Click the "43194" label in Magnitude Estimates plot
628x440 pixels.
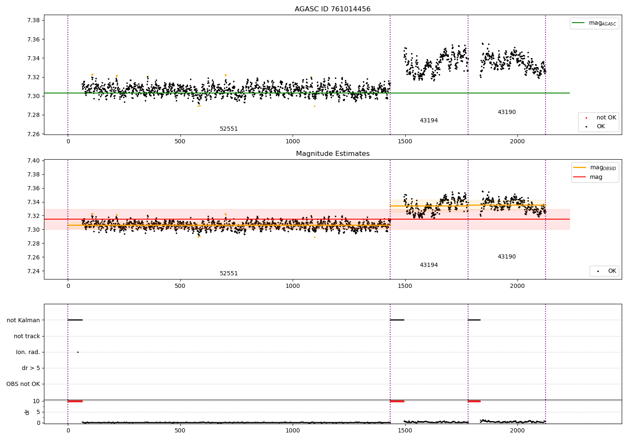pyautogui.click(x=429, y=265)
